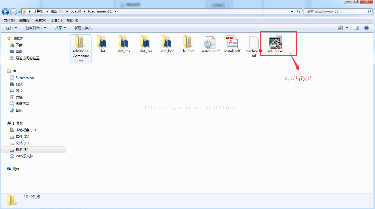Open 本地磁盘 (C:) drive
The width and height of the screenshot is (375, 209).
pyautogui.click(x=26, y=130)
